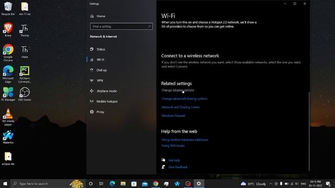Open the Action Center notification icon
The width and height of the screenshot is (335, 188).
[x=328, y=183]
